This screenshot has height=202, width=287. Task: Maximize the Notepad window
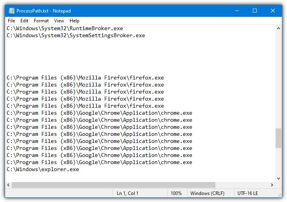(255, 11)
